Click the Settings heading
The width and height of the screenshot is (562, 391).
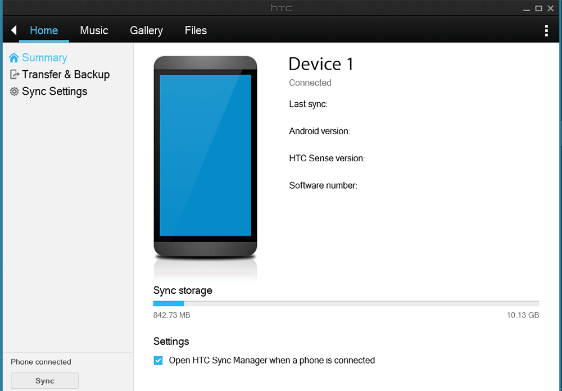171,342
